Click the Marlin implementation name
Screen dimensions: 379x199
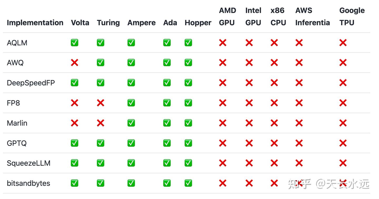(17, 123)
